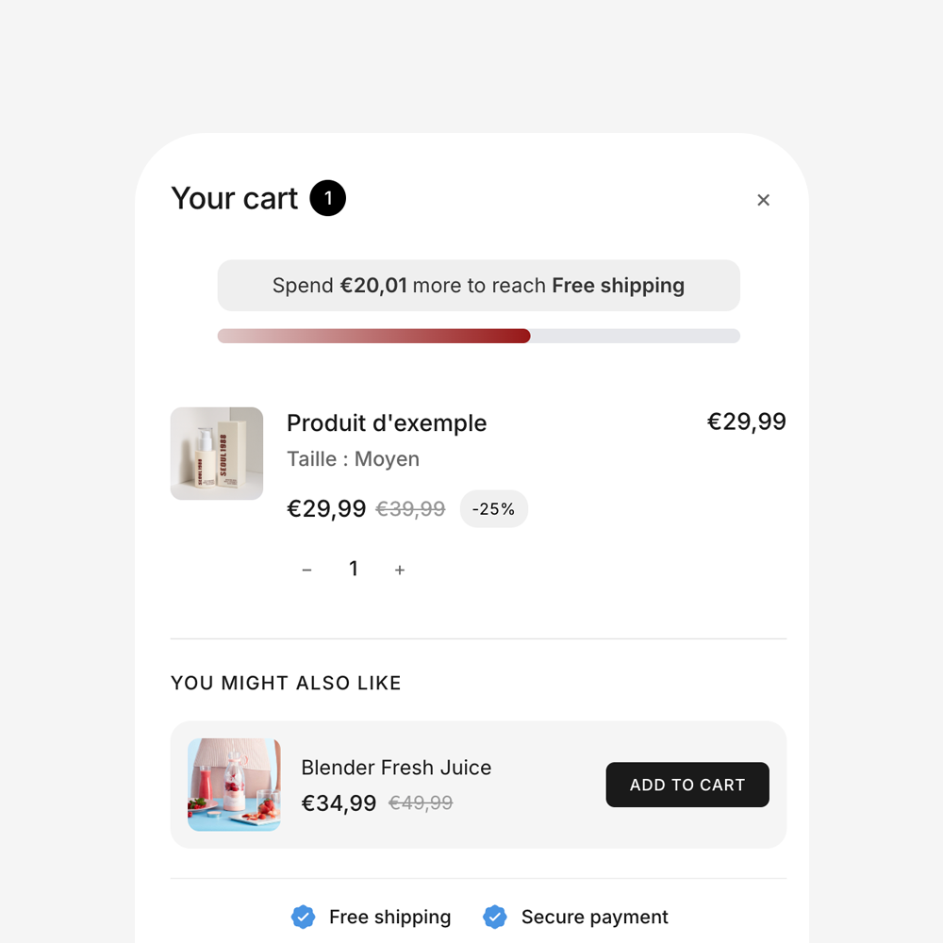Screen dimensions: 943x943
Task: Click the Secure payment verified badge icon
Action: (495, 916)
